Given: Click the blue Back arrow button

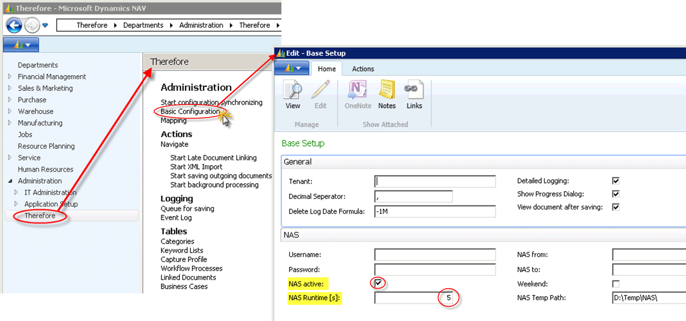Looking at the screenshot, I should tap(14, 25).
